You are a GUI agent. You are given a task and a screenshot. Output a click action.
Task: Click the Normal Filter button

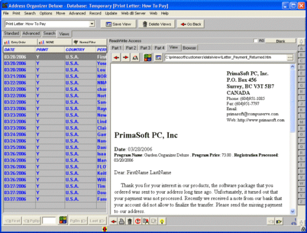coord(90,42)
